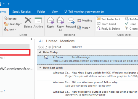Open the More respond options dropdown
Viewport: 138px width, 99px height.
coord(84,28)
